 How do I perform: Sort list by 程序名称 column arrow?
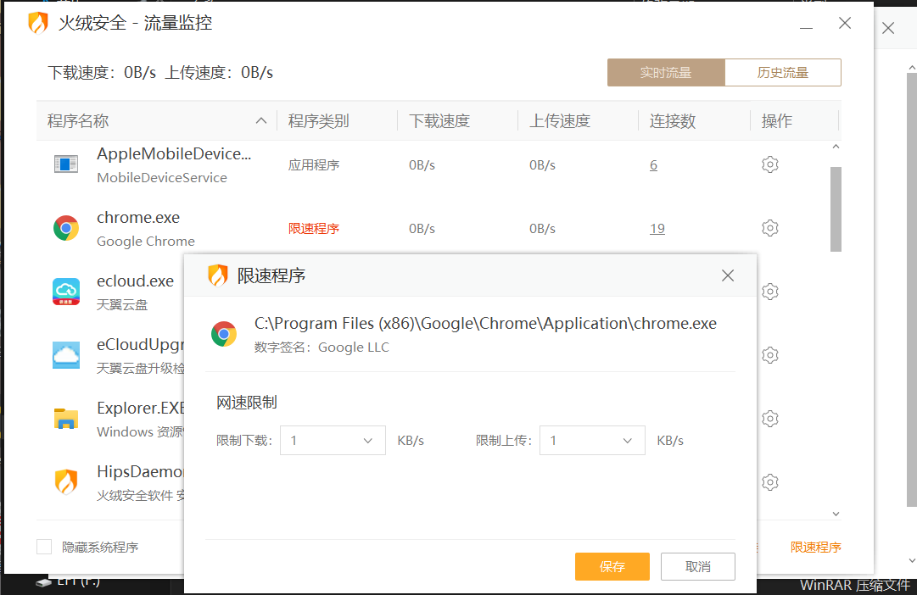(x=261, y=121)
